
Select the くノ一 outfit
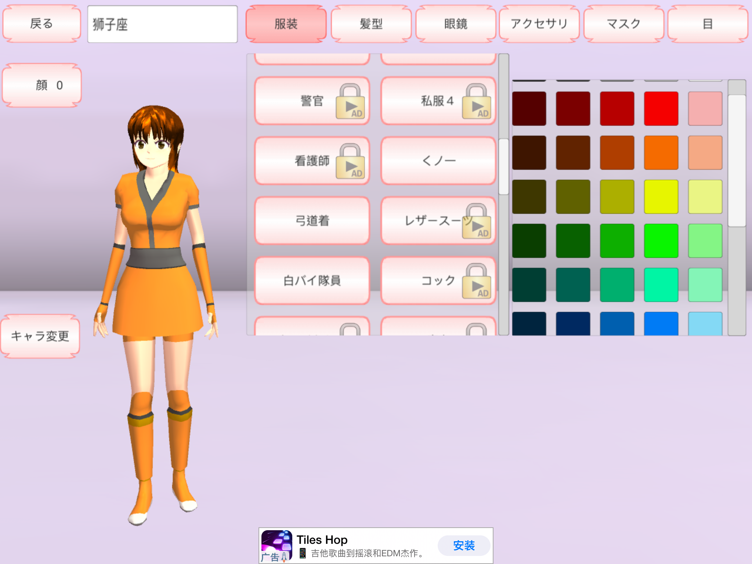[438, 161]
